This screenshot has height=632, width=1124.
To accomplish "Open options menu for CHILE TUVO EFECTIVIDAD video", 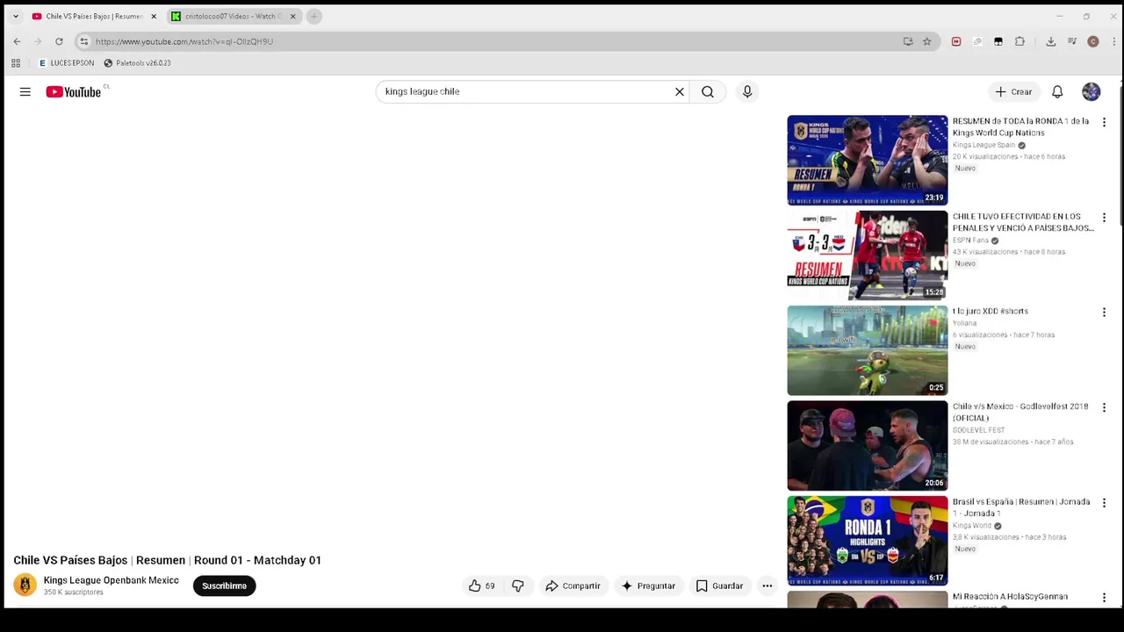I will pos(1104,217).
